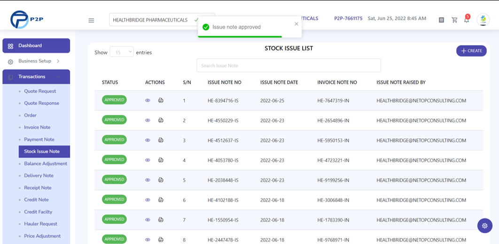The height and width of the screenshot is (244, 499).
Task: Click invoice number HE-2654896-IN
Action: tap(333, 120)
